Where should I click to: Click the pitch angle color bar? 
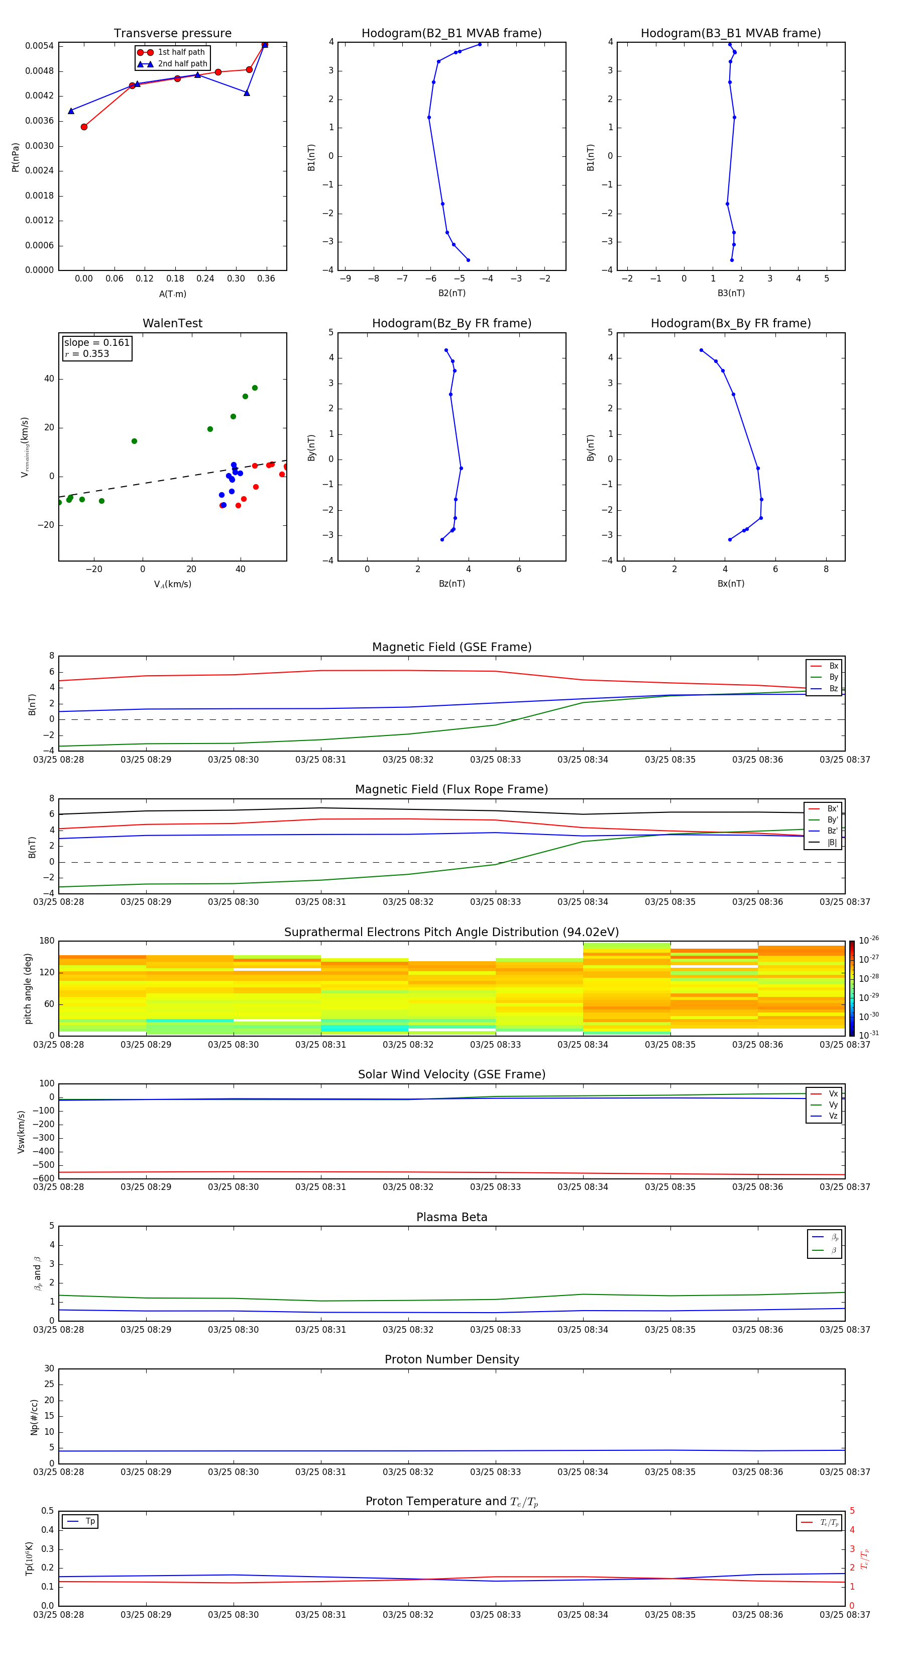(x=852, y=988)
